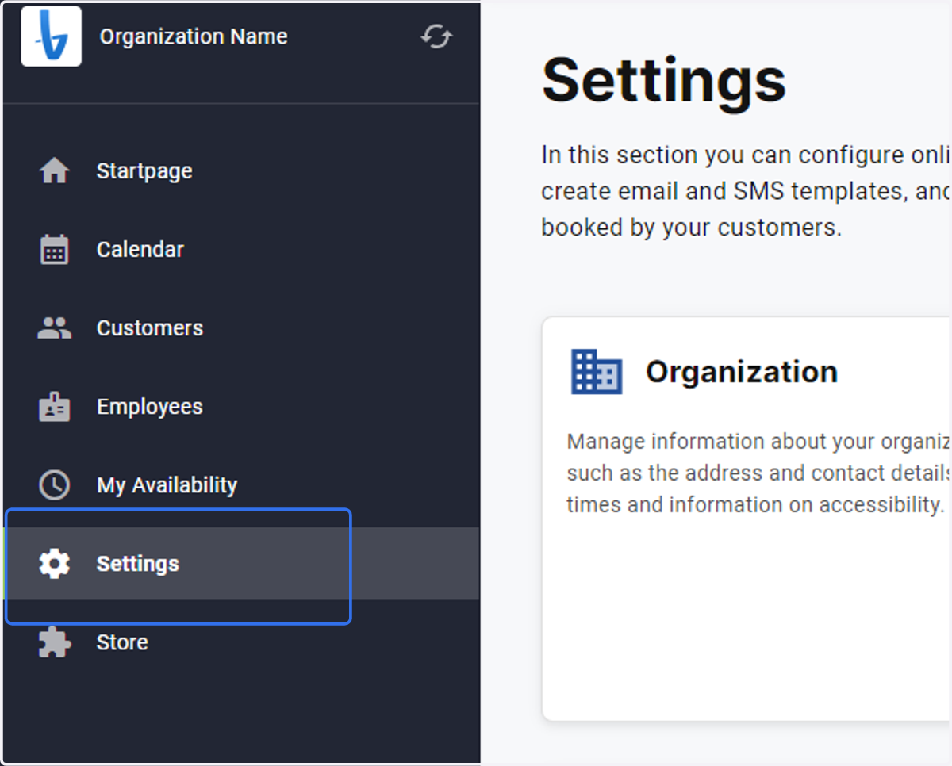Click the Settings gear icon
Viewport: 952px width, 766px height.
[54, 563]
